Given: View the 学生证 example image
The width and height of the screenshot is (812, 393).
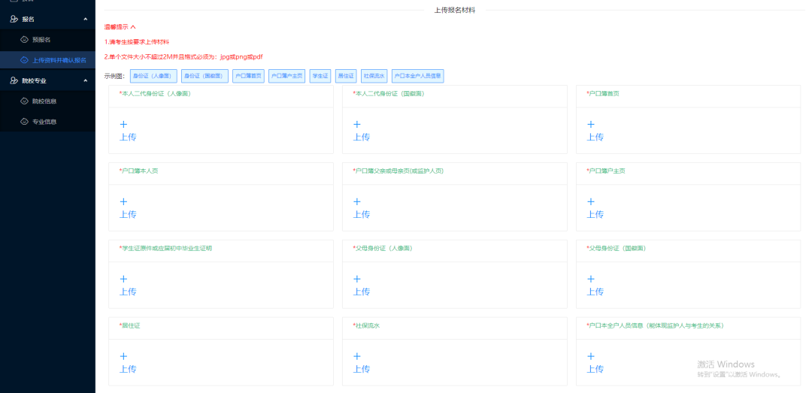Looking at the screenshot, I should click(x=320, y=76).
